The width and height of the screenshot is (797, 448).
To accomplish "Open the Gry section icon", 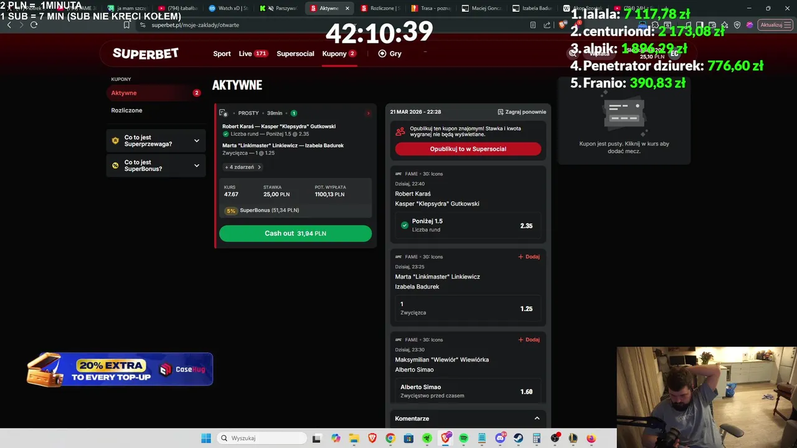I will 382,54.
